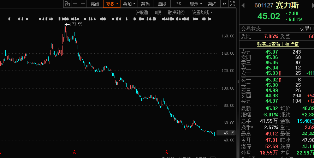
Task: Click the red S marker below the 173.55 peak
Action: click(x=75, y=152)
